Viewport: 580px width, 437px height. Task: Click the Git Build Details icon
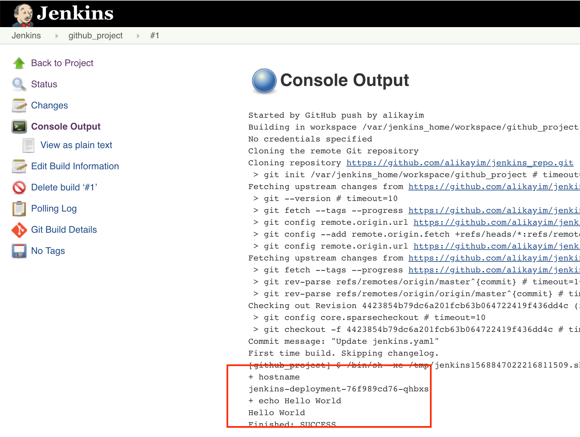19,230
